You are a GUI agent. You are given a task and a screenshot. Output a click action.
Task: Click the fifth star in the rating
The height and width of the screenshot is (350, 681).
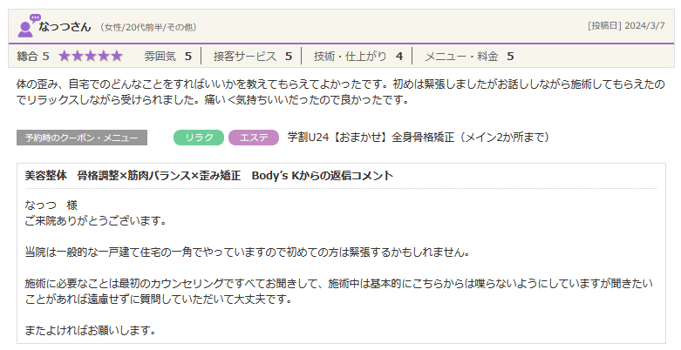tap(116, 57)
